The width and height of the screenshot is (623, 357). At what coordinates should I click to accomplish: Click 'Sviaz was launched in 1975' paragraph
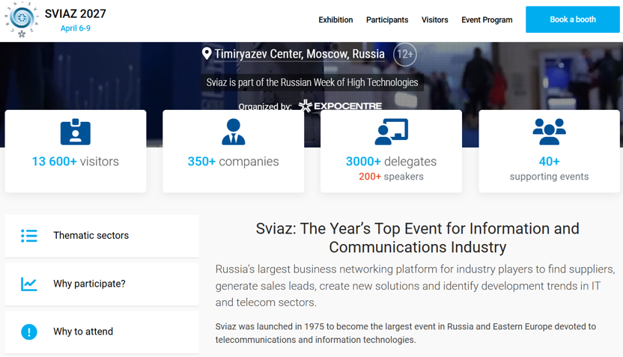pyautogui.click(x=406, y=333)
